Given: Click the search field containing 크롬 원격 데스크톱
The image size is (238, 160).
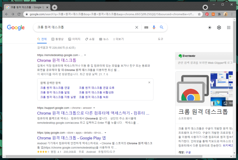Looking at the screenshot, I should [x=85, y=27].
